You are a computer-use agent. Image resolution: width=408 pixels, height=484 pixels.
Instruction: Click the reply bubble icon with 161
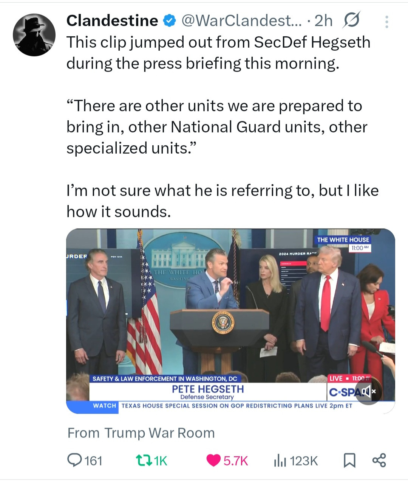click(x=73, y=460)
